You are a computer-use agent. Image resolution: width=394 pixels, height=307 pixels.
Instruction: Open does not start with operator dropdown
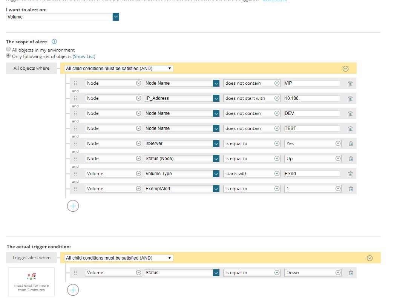[251, 98]
